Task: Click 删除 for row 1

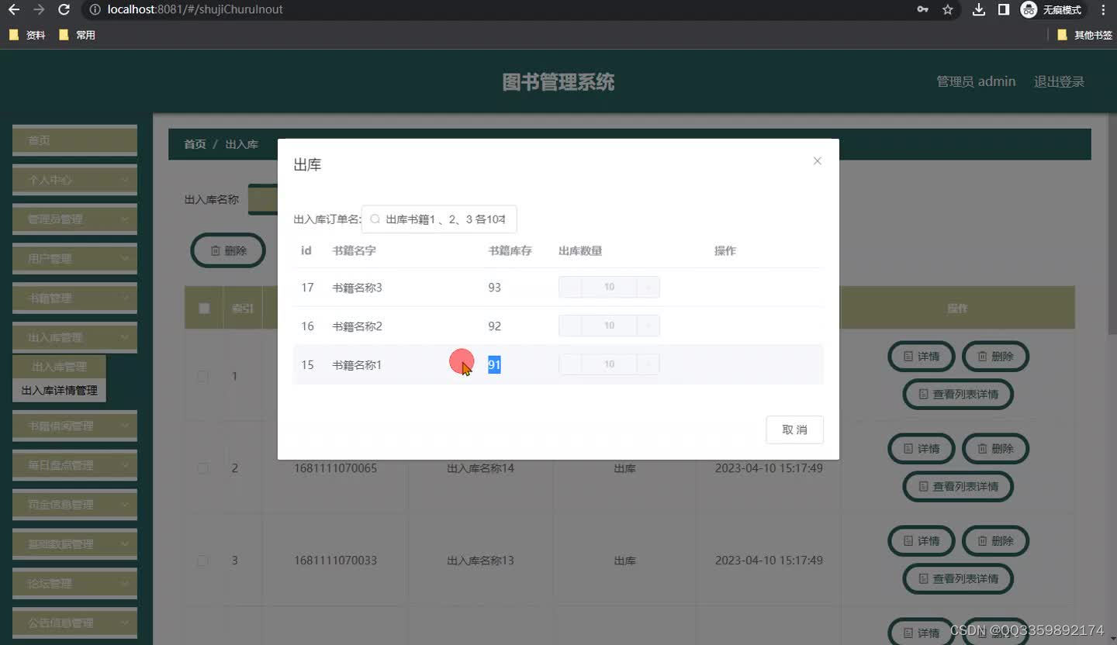Action: click(x=995, y=357)
